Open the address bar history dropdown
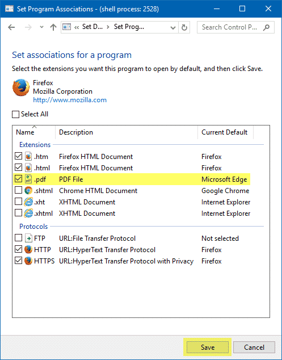Image resolution: width=282 pixels, height=360 pixels. (173, 28)
